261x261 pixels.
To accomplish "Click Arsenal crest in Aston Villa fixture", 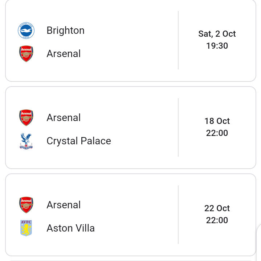I will (x=26, y=205).
